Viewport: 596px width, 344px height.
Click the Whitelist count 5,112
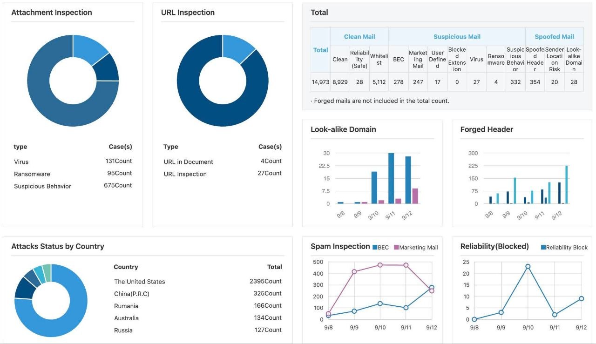point(379,82)
